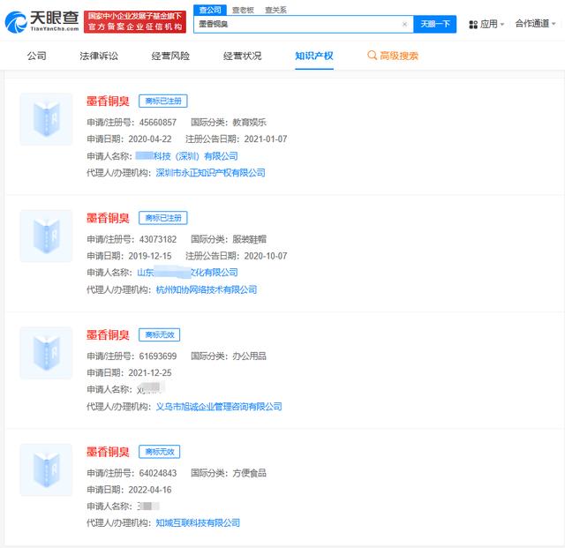Click the 应用 grid icon
Viewport: 565px width, 548px height.
tap(473, 25)
